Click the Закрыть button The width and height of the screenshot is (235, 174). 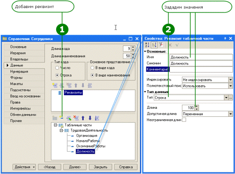coord(101,167)
